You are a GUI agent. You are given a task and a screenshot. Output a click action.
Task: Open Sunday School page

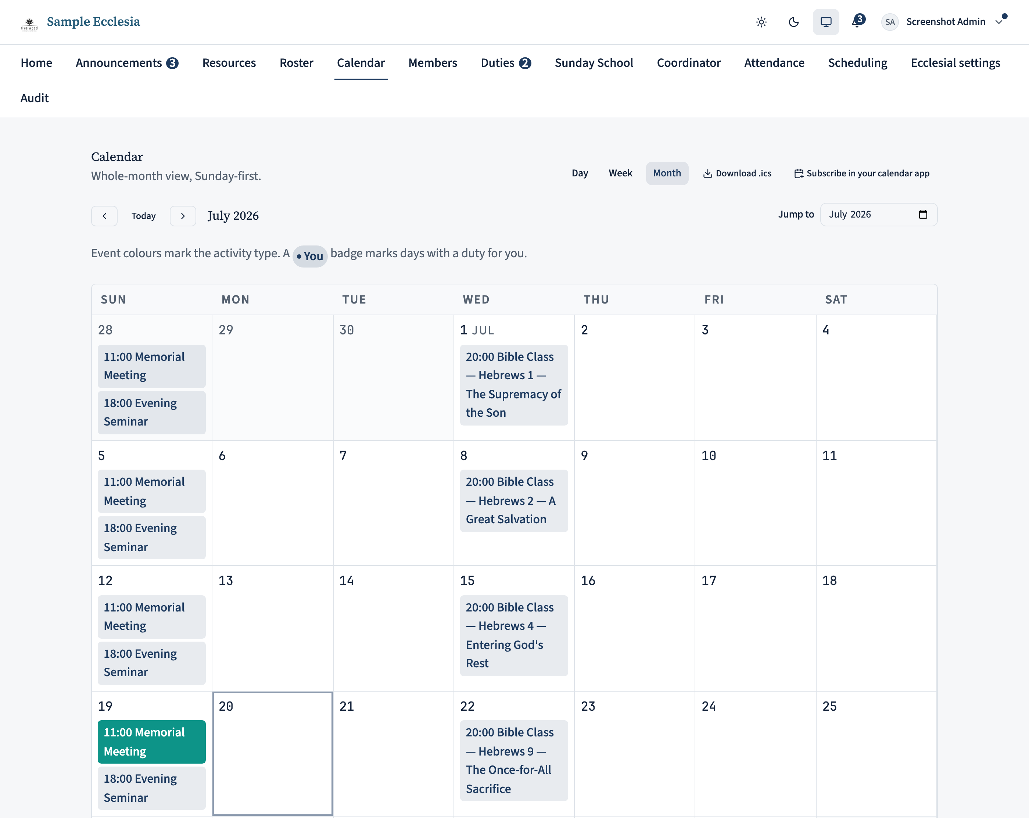[594, 63]
